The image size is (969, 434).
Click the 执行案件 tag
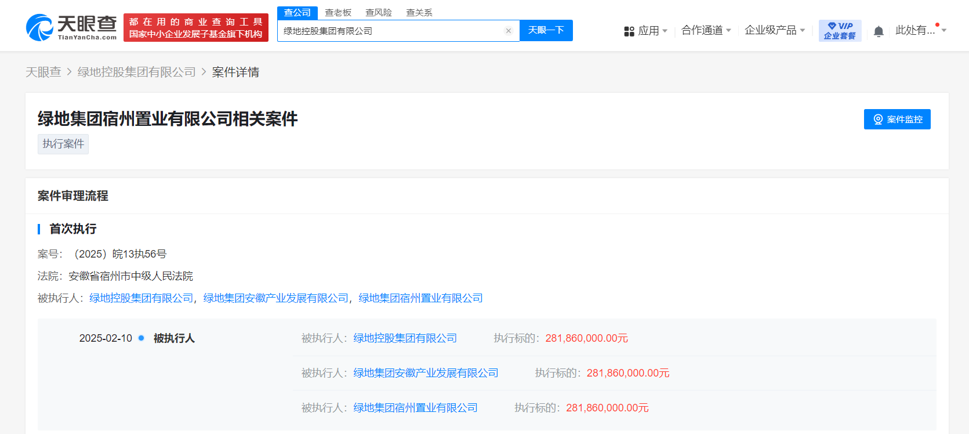(63, 144)
